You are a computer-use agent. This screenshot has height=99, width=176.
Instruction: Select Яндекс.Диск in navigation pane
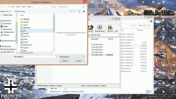[x=8, y=15]
